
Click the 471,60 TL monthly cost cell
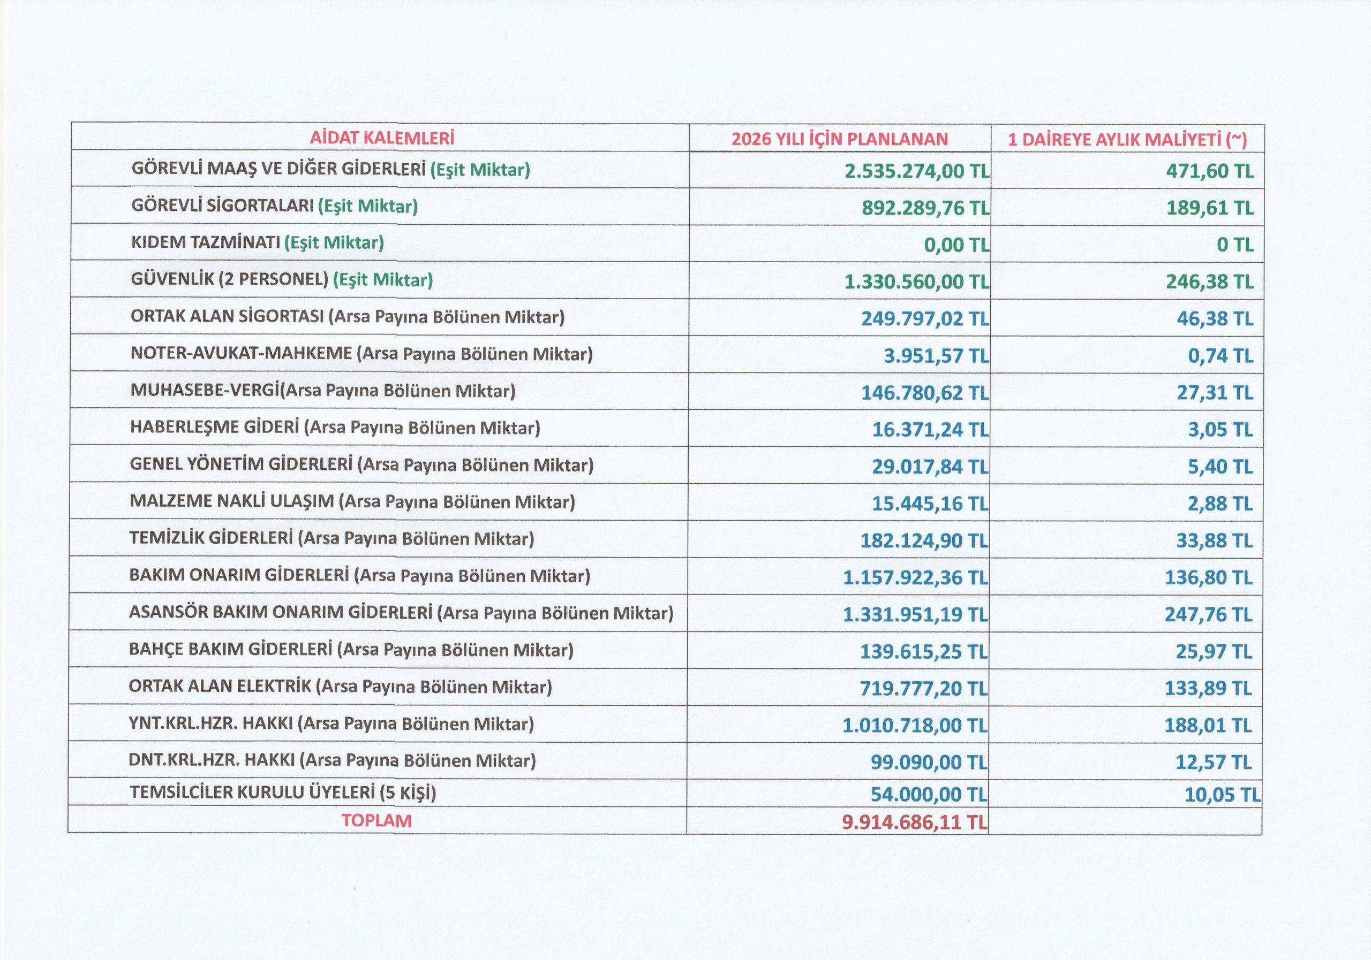click(1210, 172)
